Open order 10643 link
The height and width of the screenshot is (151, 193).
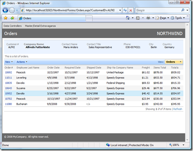pyautogui.click(x=8, y=88)
